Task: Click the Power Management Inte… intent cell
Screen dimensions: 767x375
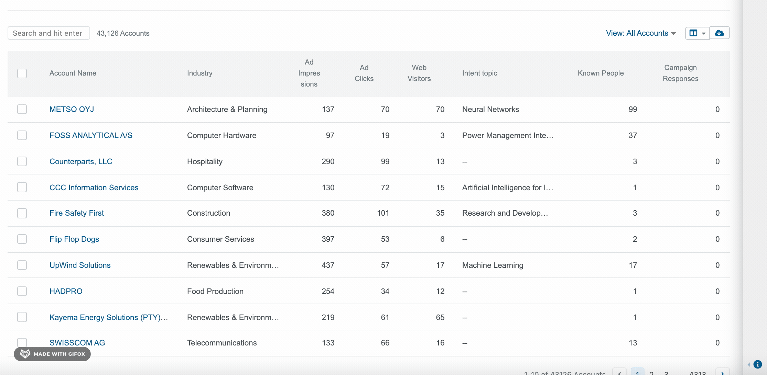Action: 508,135
